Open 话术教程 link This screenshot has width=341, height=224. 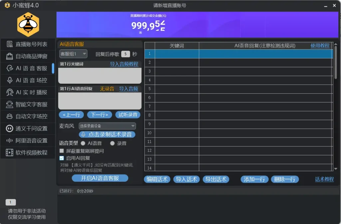click(324, 179)
